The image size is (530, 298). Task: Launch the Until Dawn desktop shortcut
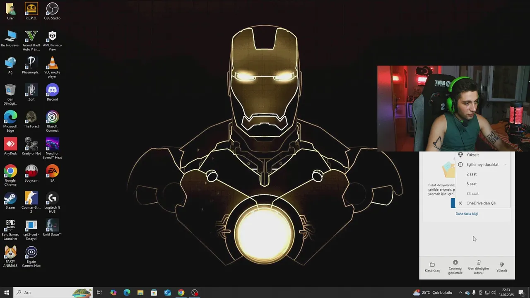(x=52, y=228)
